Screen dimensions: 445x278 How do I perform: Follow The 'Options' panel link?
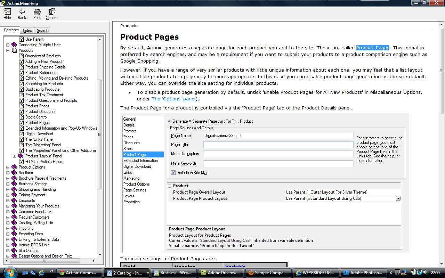point(173,99)
